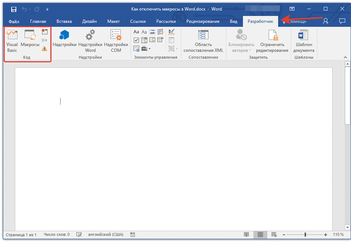Toggle Web Layout view
351x242 pixels.
pyautogui.click(x=274, y=235)
